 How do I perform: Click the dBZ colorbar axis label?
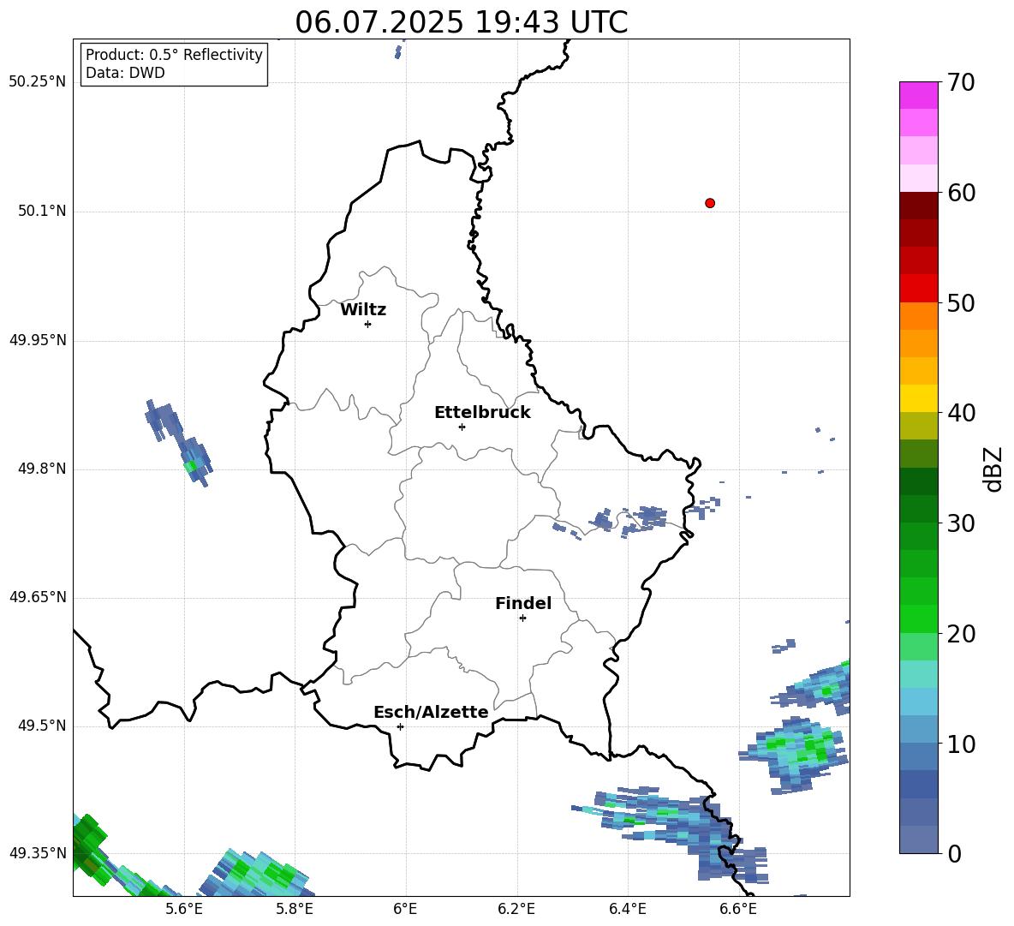pyautogui.click(x=993, y=469)
